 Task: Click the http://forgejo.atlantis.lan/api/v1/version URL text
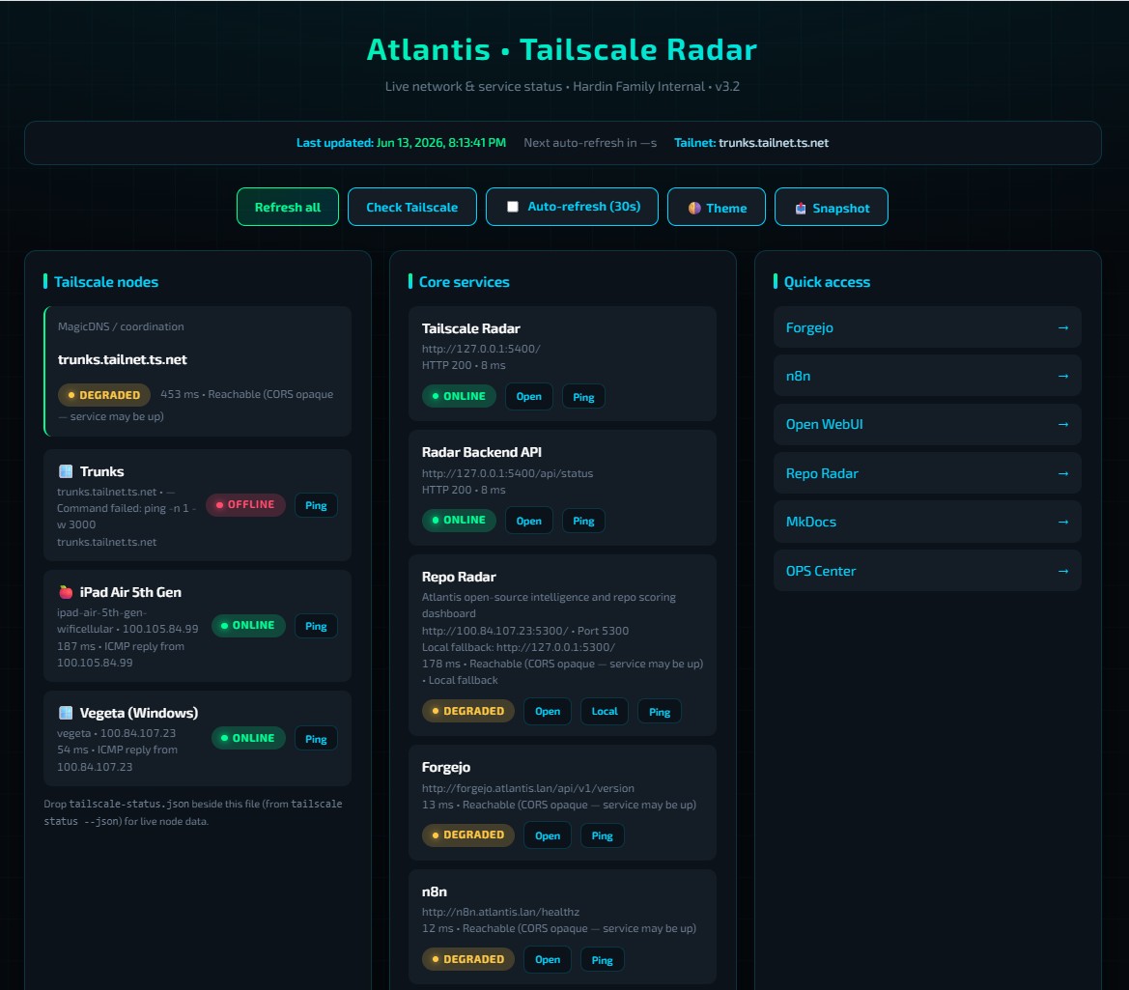pos(527,788)
